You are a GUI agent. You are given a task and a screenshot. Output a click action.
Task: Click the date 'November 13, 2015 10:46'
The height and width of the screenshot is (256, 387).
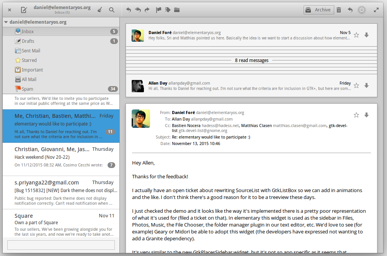coord(196,143)
